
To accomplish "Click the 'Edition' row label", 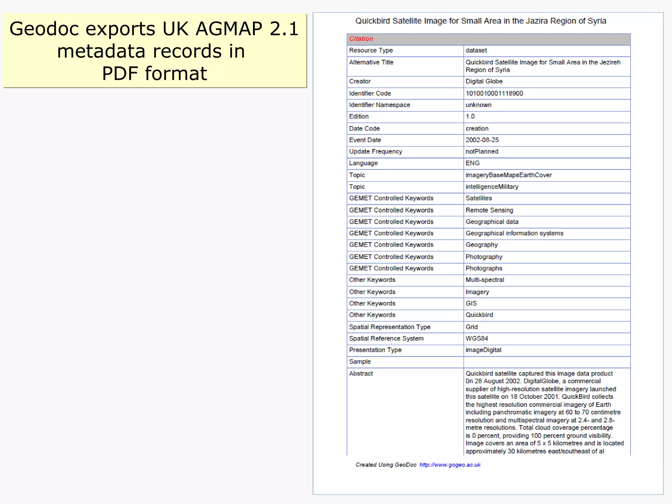I will point(359,116).
